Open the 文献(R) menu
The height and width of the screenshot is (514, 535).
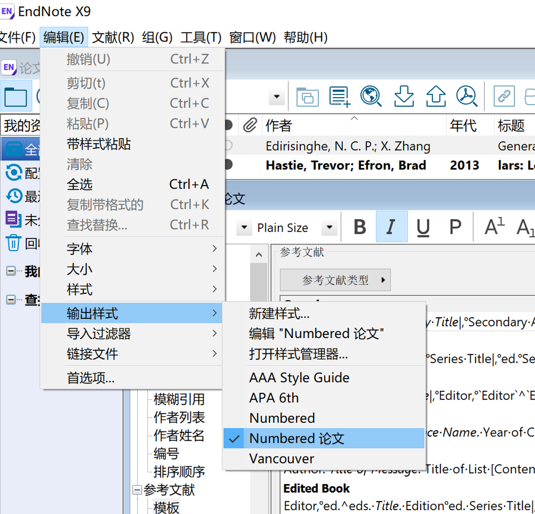tap(113, 37)
